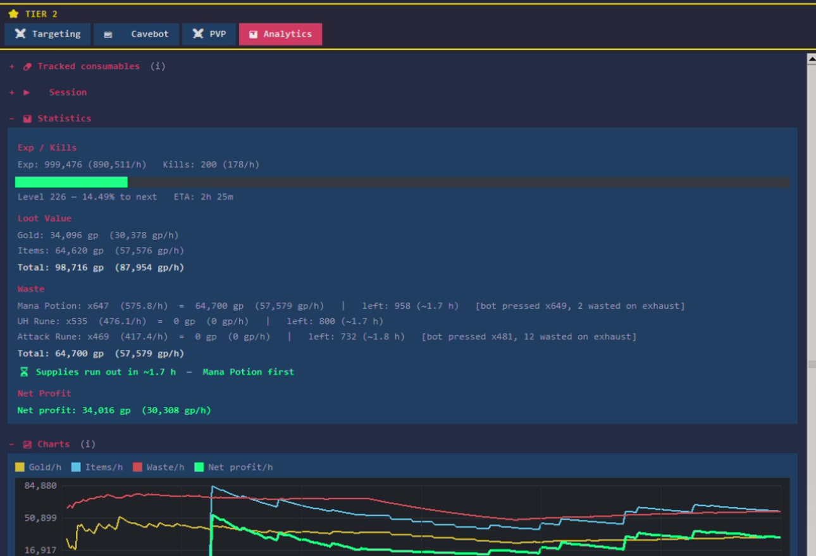This screenshot has width=816, height=556.
Task: Click the icon on the Cavebot tab
Action: point(108,35)
